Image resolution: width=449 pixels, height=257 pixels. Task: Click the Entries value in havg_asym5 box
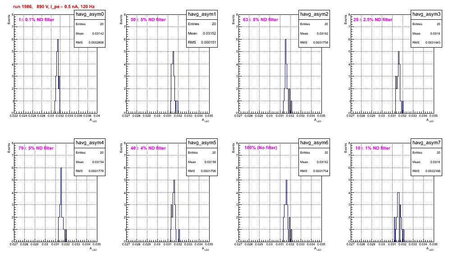[x=214, y=153]
